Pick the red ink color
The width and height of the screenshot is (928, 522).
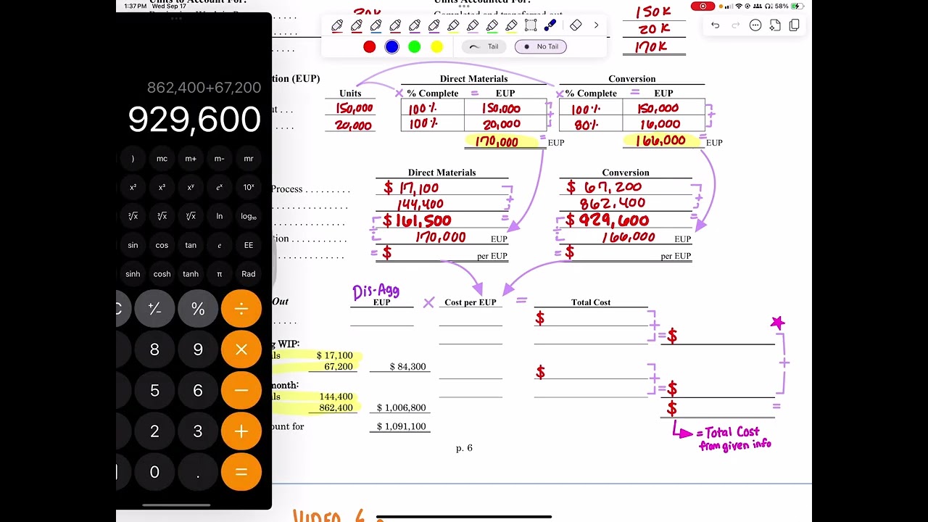(370, 46)
